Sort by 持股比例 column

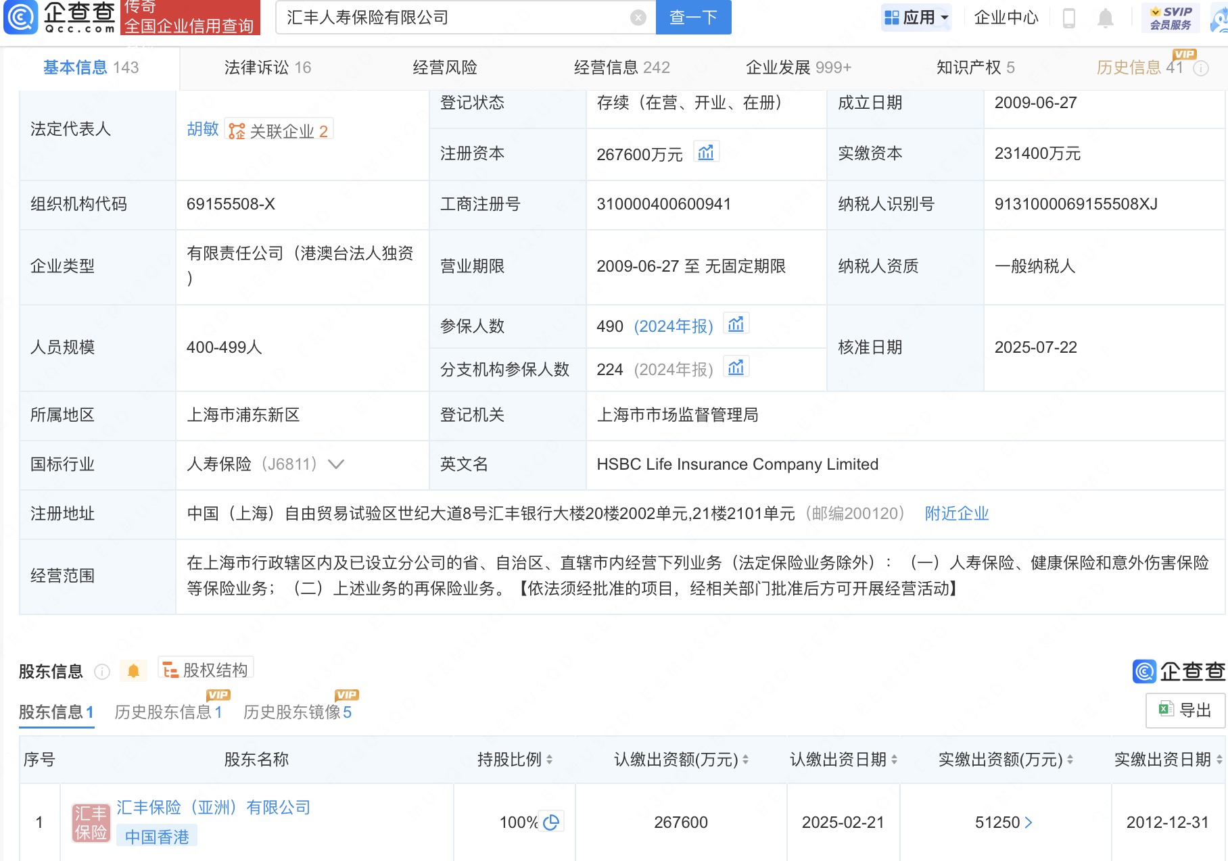tap(549, 760)
